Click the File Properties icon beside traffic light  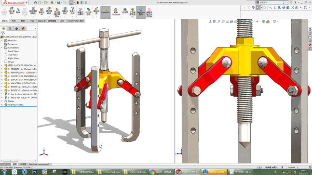click(82, 2)
